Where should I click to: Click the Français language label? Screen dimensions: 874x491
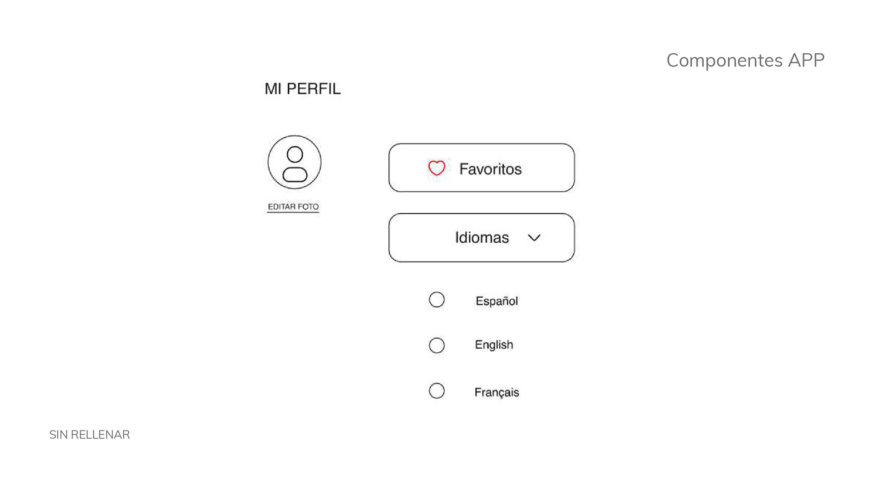[497, 392]
